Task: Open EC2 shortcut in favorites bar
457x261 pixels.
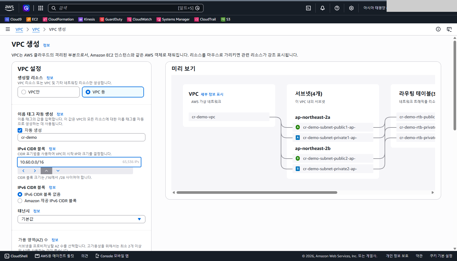Action: [x=32, y=19]
